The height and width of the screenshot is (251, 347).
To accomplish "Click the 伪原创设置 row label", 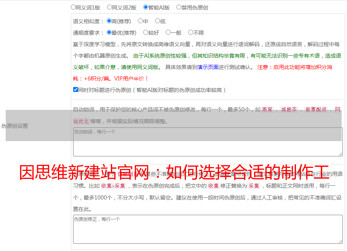I will coord(14,126).
